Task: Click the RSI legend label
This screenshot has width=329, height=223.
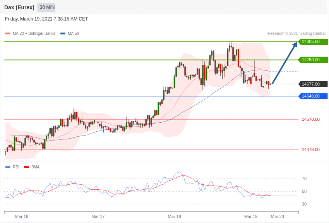Action: pos(16,167)
